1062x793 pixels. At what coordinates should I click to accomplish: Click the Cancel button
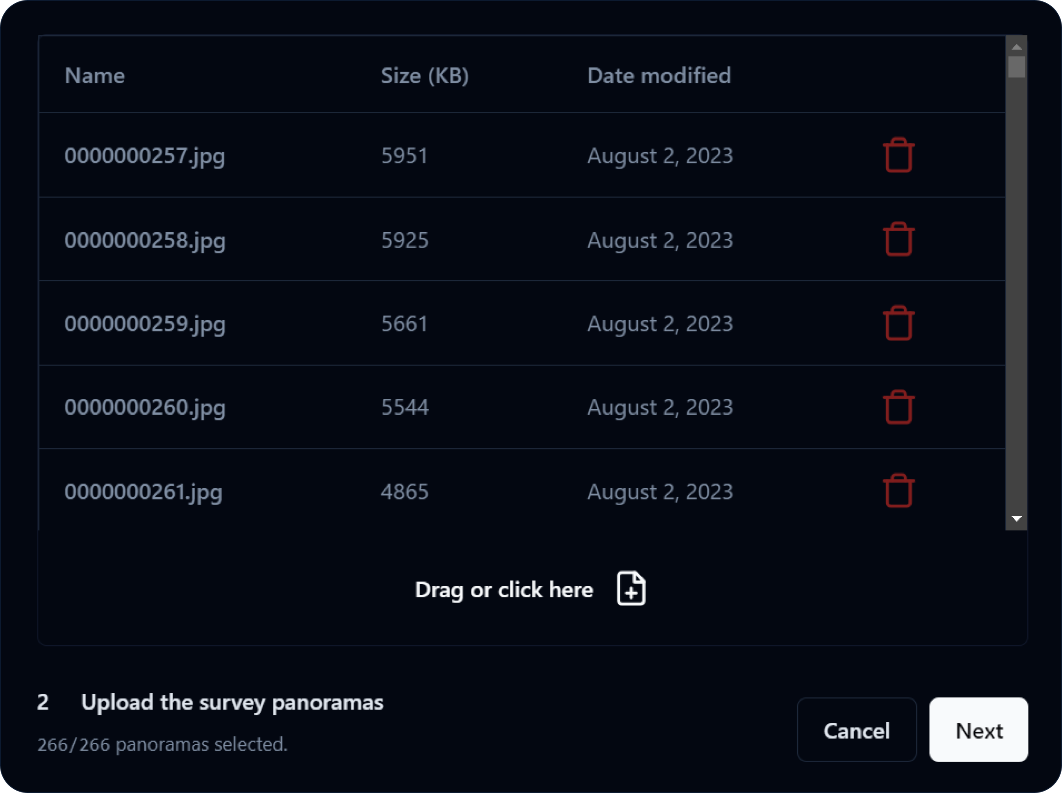857,730
